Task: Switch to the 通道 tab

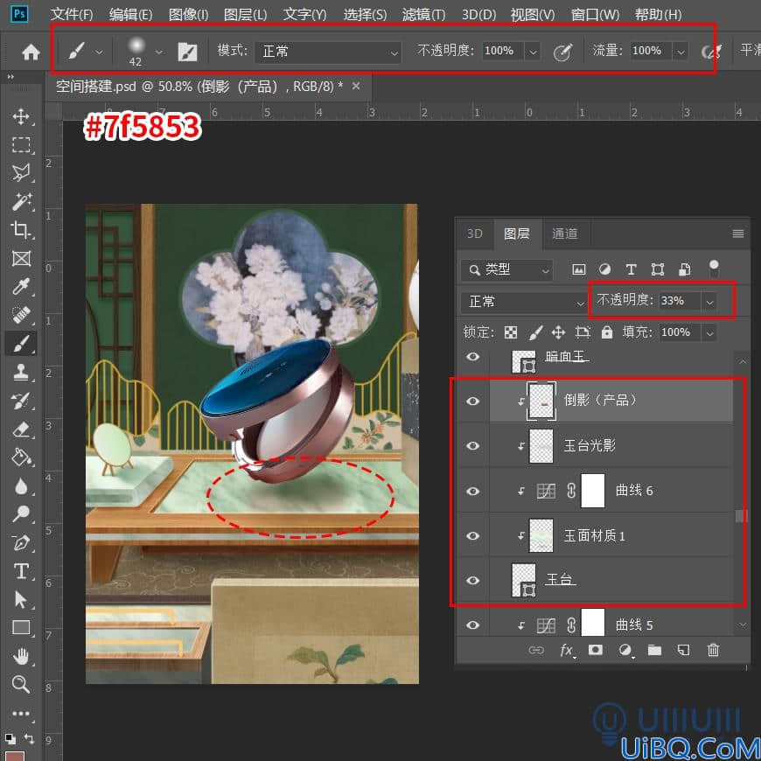Action: [x=564, y=234]
